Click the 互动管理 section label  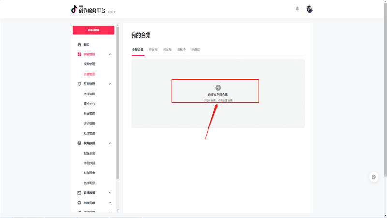tap(89, 84)
